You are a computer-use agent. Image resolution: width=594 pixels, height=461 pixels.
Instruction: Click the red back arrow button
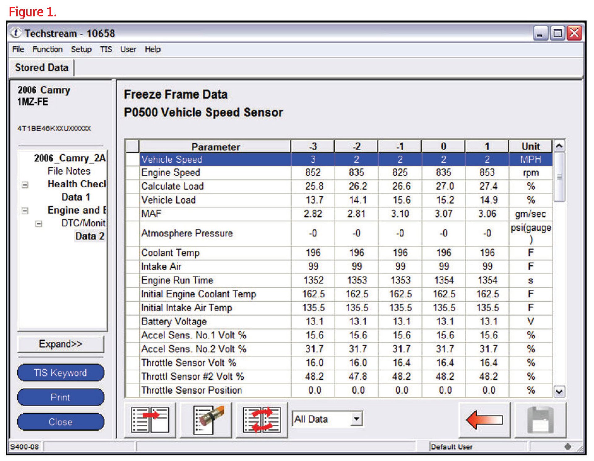tap(484, 420)
